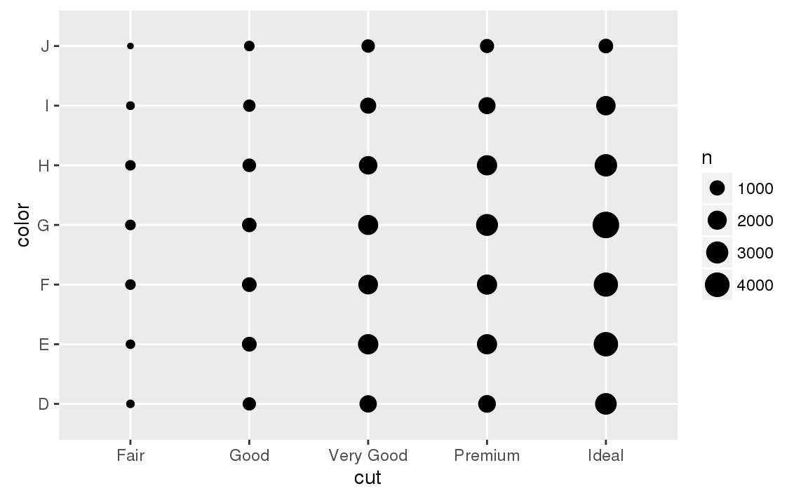Select the Fair, G dot
The height and width of the screenshot is (498, 808).
[130, 225]
